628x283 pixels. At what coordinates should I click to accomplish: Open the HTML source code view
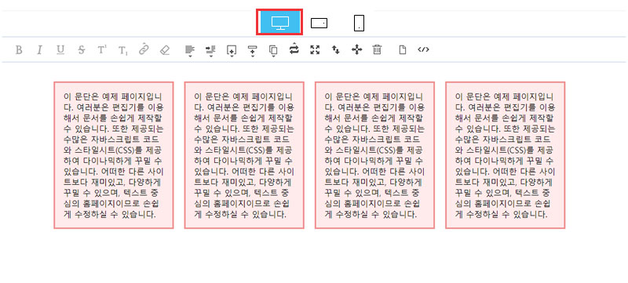pyautogui.click(x=424, y=49)
